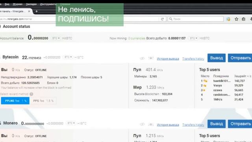Click the Account status heading
The height and width of the screenshot is (142, 252).
[17, 26]
